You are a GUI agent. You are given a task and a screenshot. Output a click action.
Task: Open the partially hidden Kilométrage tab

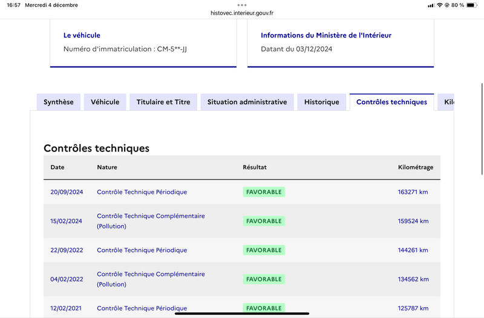click(x=446, y=102)
